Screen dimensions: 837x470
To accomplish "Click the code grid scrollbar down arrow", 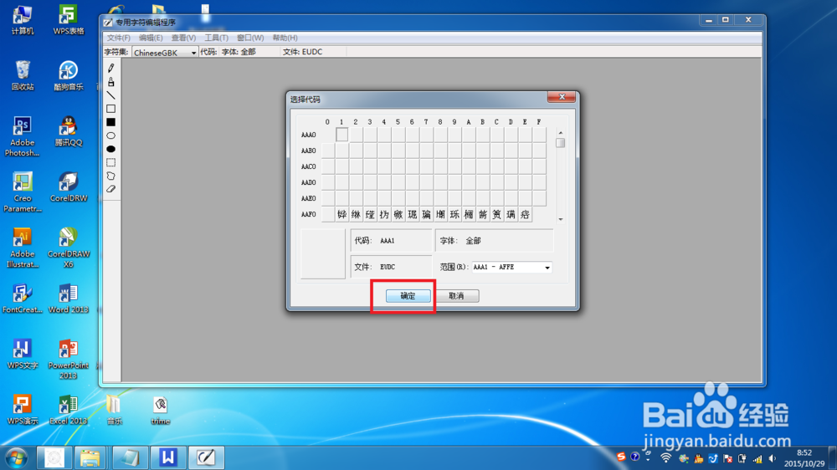I will 560,219.
